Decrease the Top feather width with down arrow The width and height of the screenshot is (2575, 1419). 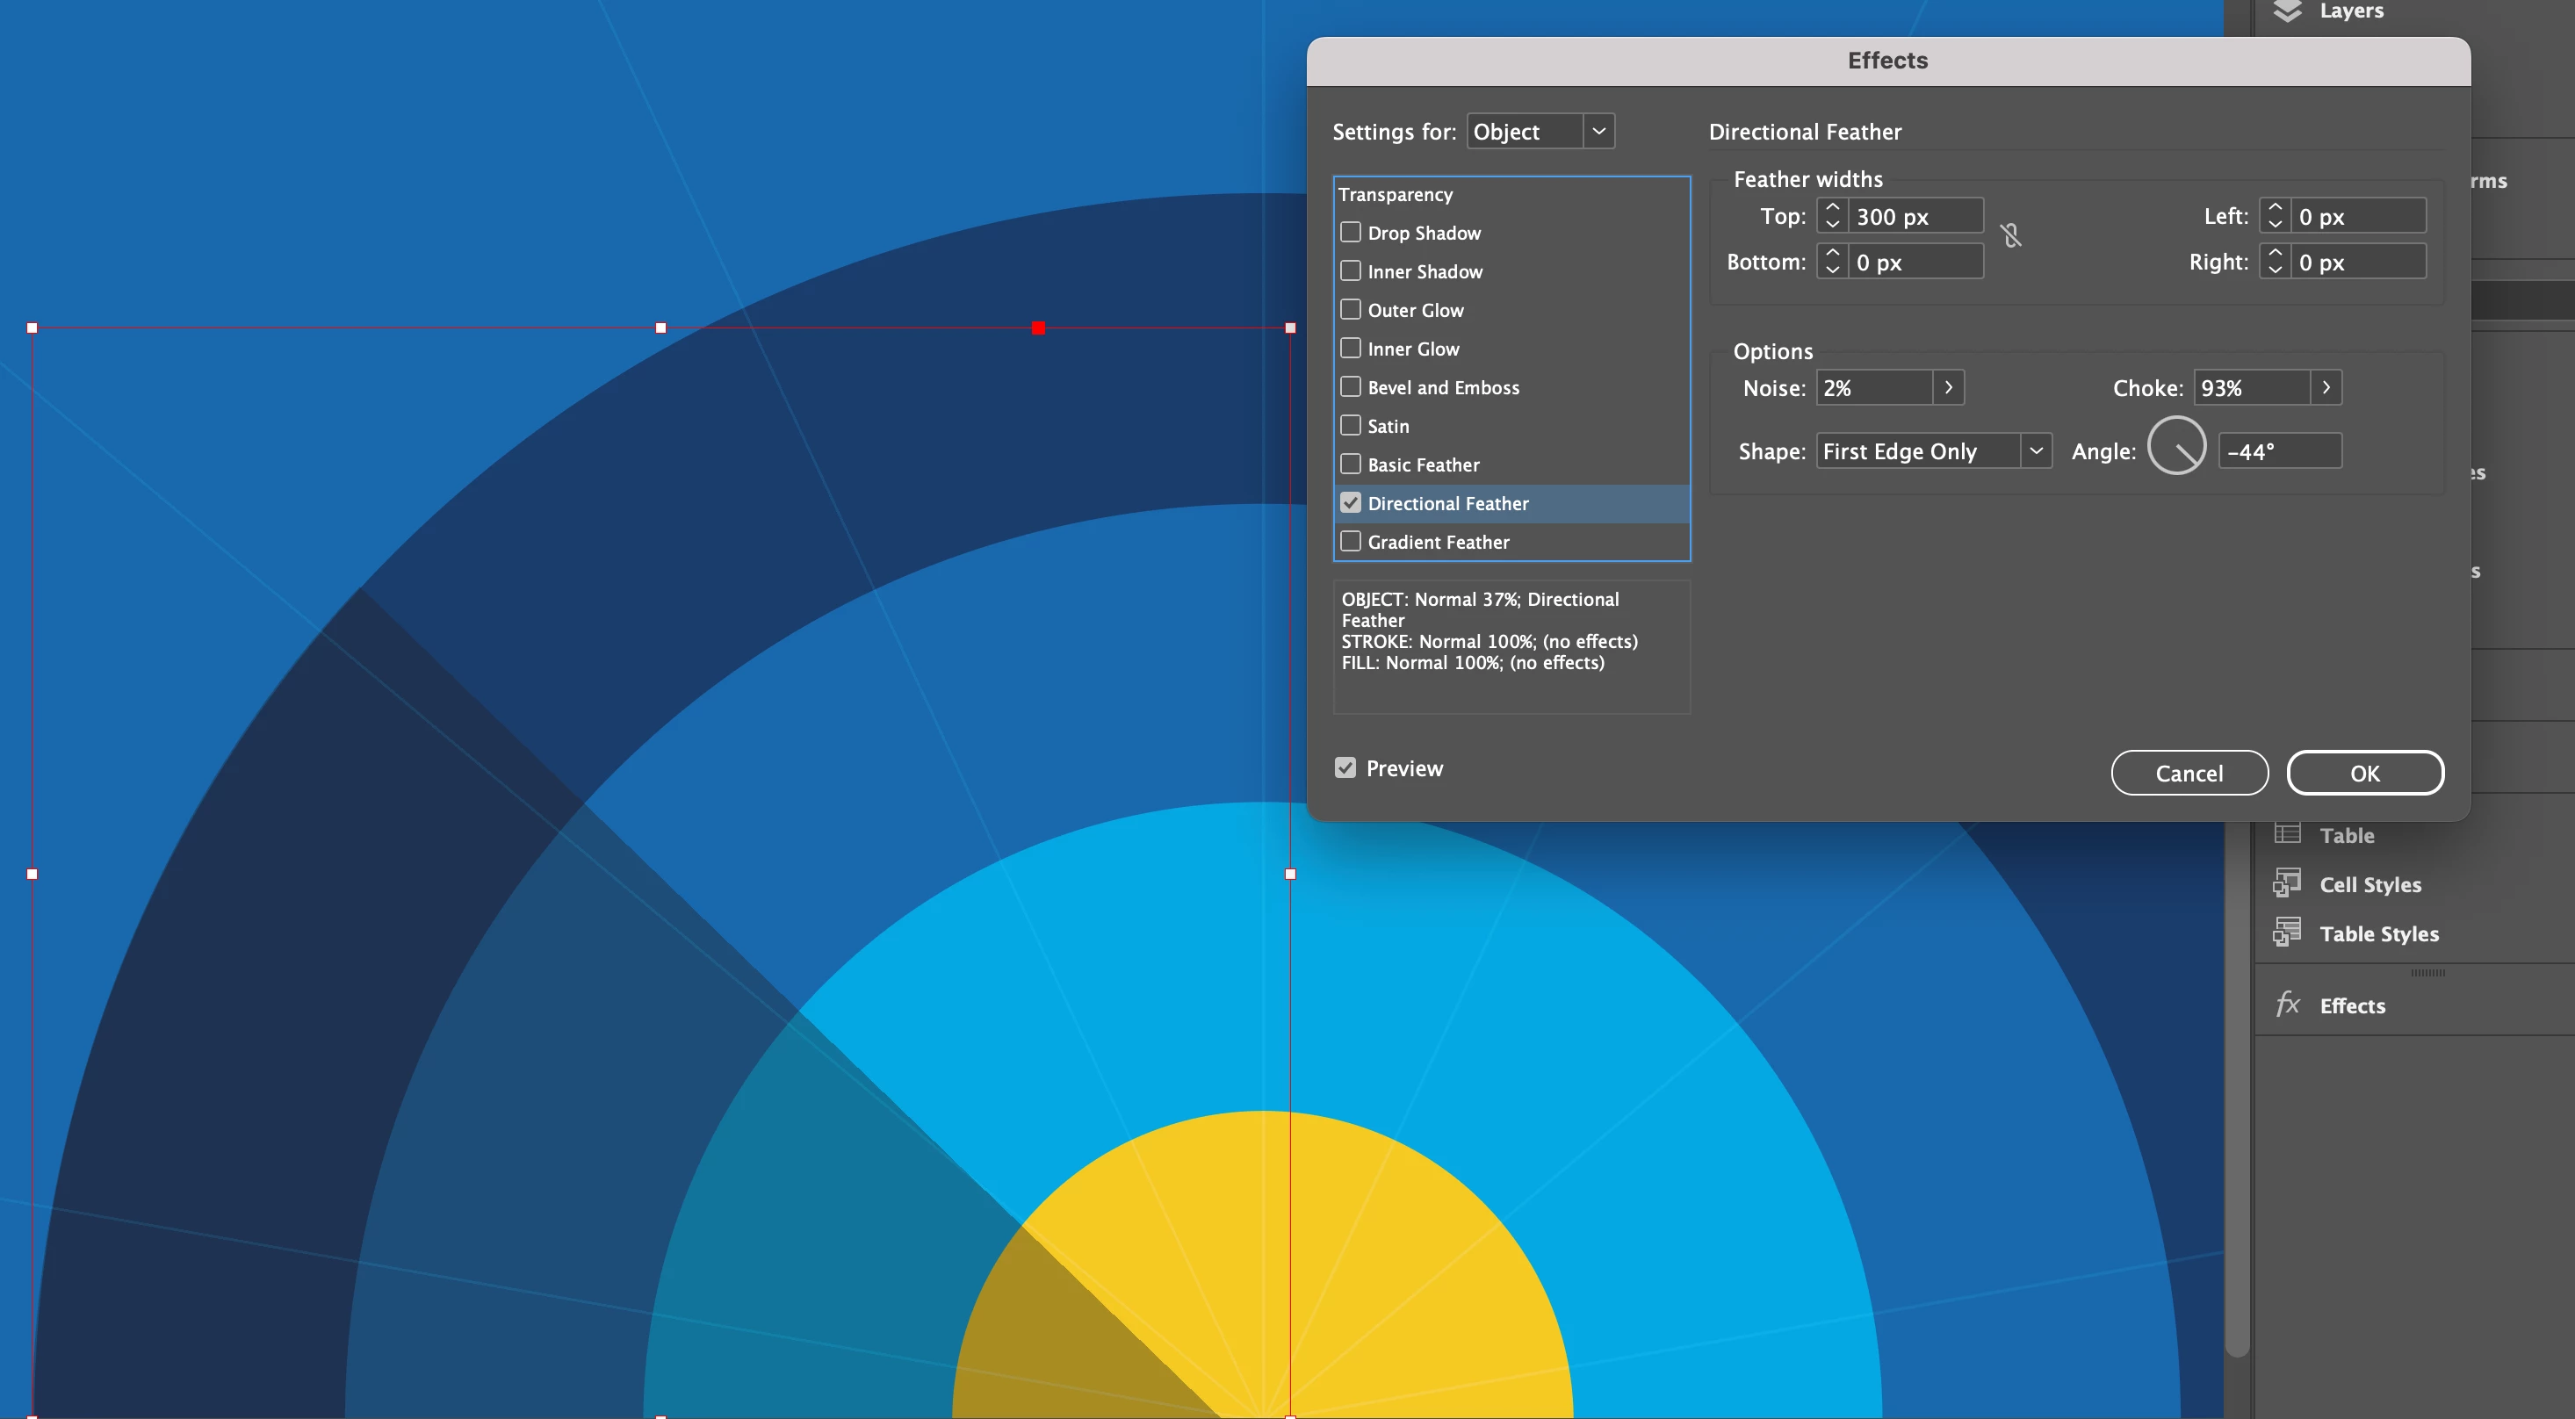click(1832, 224)
